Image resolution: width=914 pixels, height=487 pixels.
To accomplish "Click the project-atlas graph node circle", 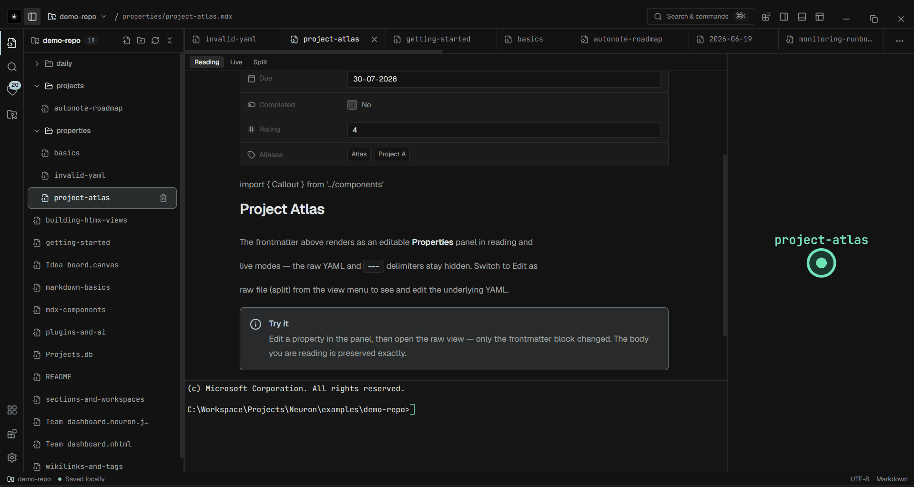I will click(x=822, y=263).
